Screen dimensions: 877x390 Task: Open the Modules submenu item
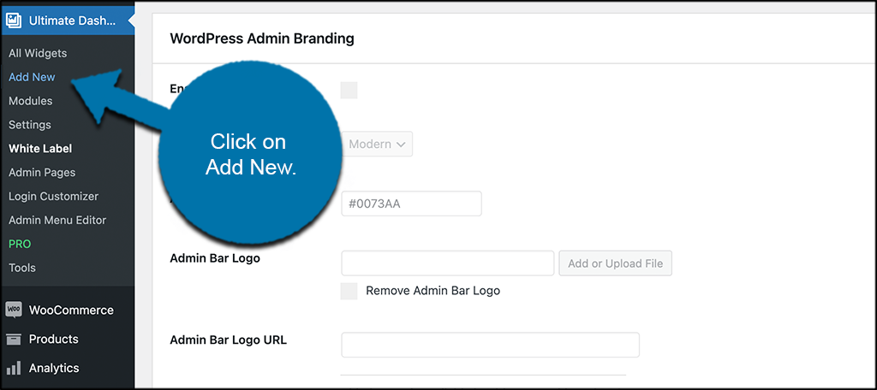30,101
